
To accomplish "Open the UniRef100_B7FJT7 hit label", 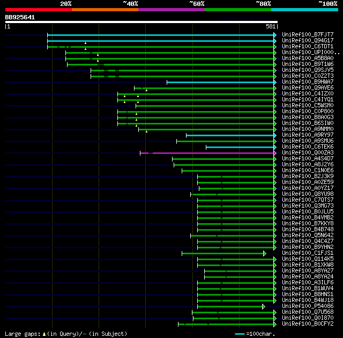I will pos(308,34).
